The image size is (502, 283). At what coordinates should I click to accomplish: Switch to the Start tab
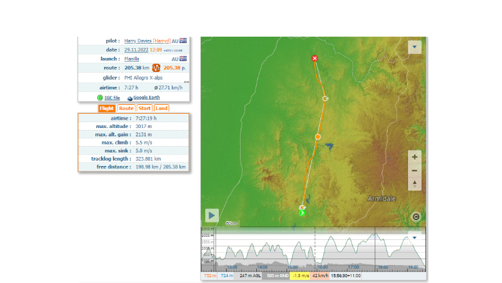[x=144, y=109]
